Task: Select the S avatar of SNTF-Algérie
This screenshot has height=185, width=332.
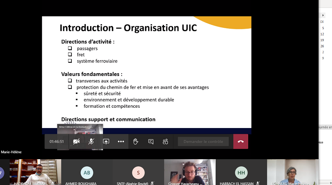Action: pyautogui.click(x=138, y=173)
